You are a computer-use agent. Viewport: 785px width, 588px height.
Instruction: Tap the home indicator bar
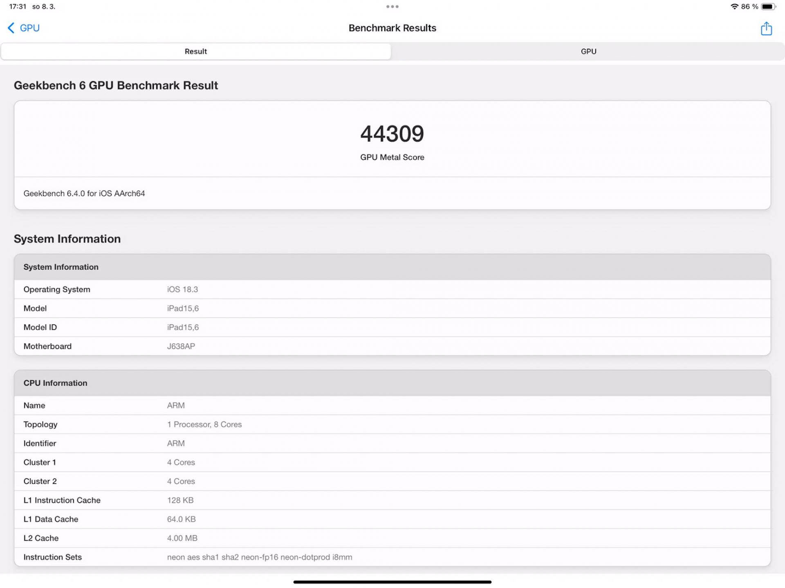pos(392,582)
